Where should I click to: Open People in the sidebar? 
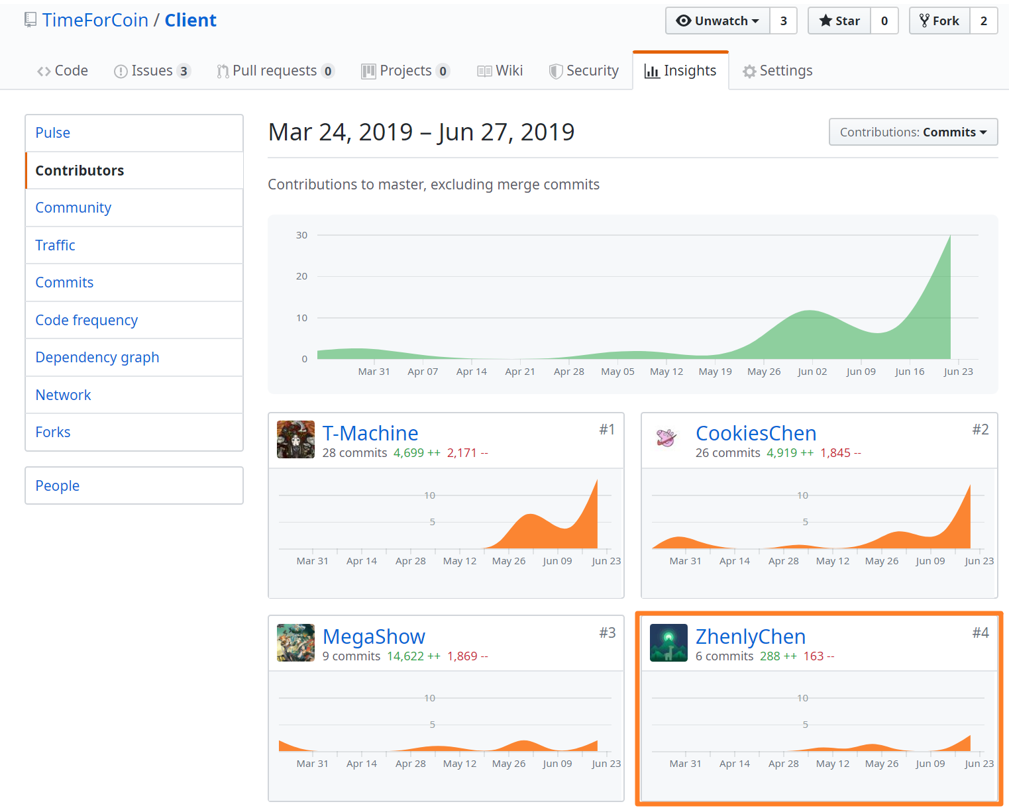click(134, 485)
